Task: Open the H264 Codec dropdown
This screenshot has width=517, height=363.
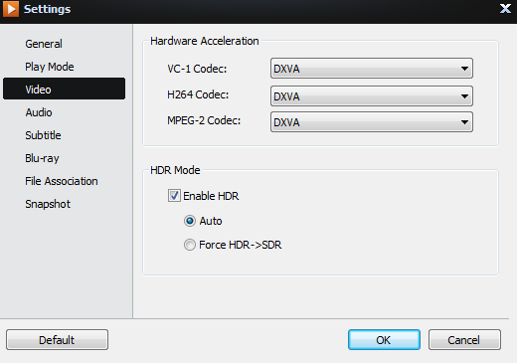Action: pyautogui.click(x=372, y=96)
